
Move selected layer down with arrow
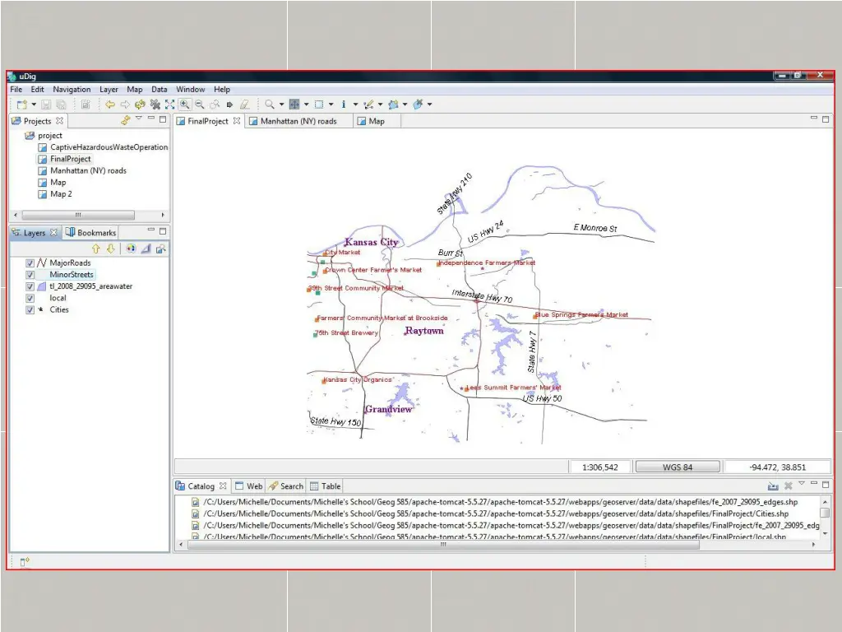point(111,249)
